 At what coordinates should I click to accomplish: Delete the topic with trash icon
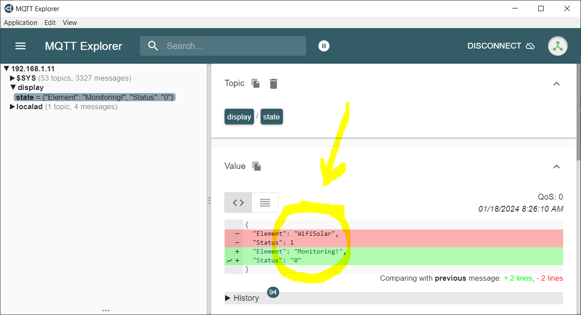[x=274, y=83]
